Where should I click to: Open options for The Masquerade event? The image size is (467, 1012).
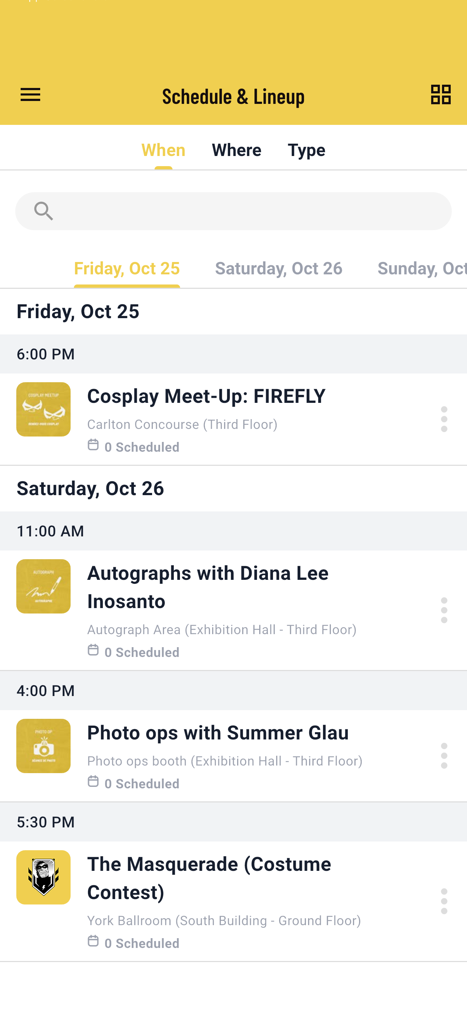click(444, 901)
